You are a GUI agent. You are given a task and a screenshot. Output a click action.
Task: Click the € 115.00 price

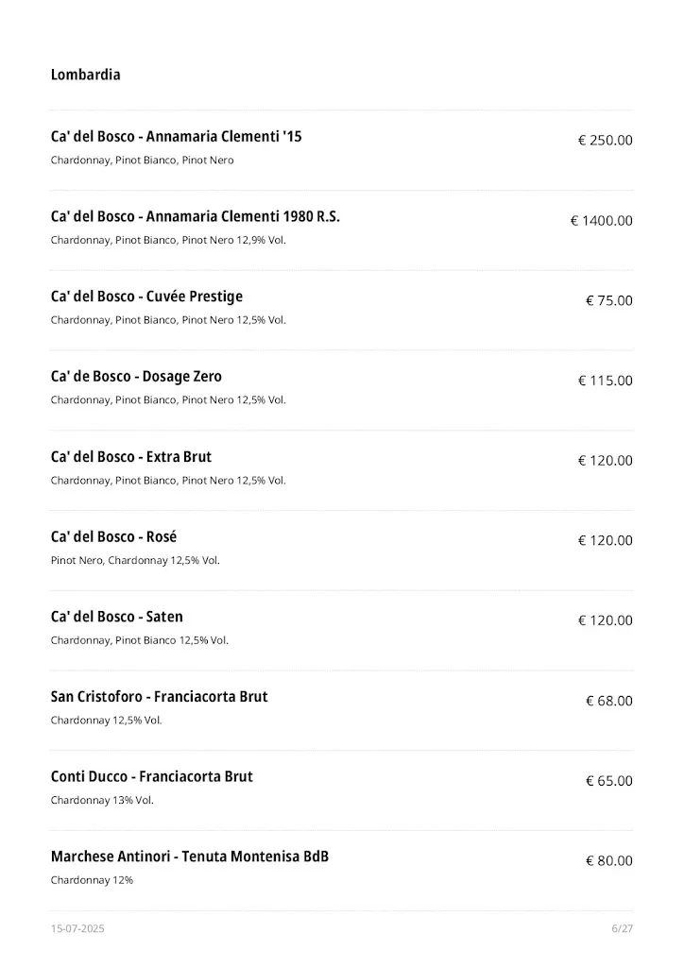pyautogui.click(x=605, y=381)
